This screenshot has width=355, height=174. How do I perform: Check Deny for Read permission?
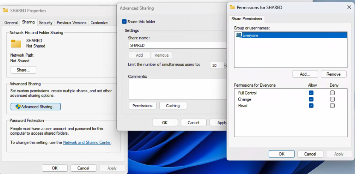click(x=332, y=105)
